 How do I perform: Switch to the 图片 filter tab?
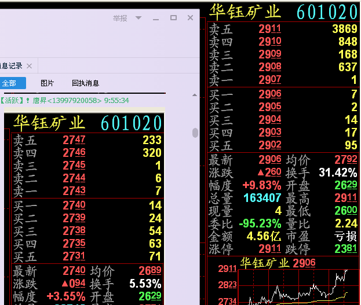pos(47,83)
